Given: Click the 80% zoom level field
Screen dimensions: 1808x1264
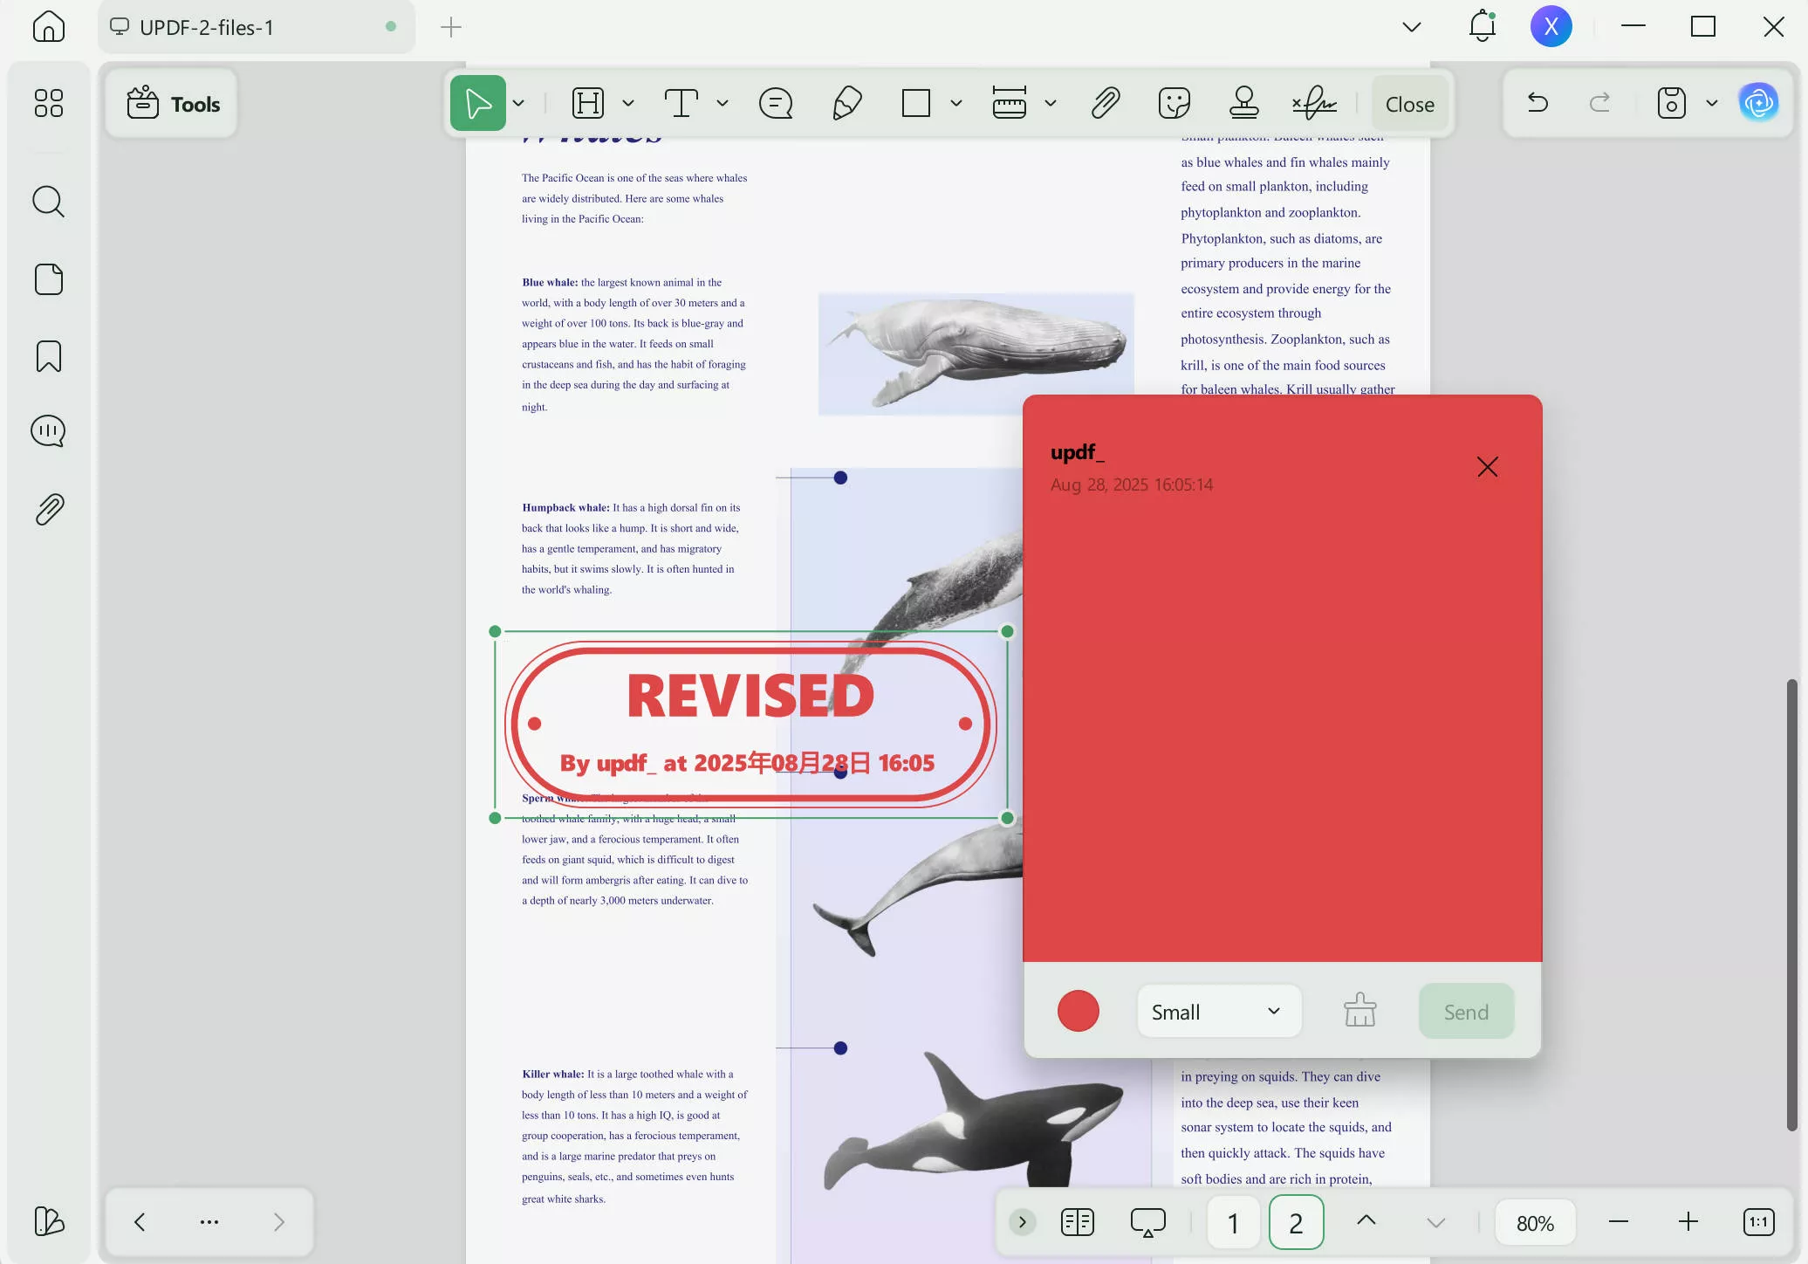Looking at the screenshot, I should (1535, 1222).
